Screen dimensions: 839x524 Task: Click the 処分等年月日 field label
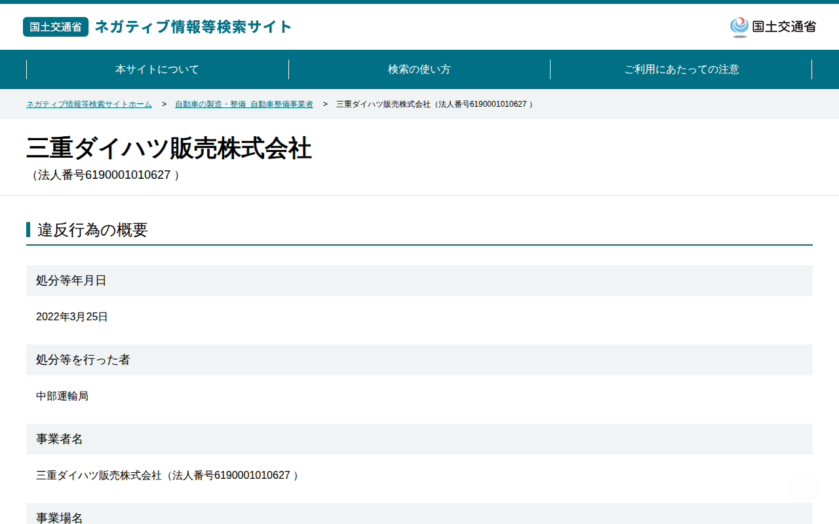[x=71, y=280]
